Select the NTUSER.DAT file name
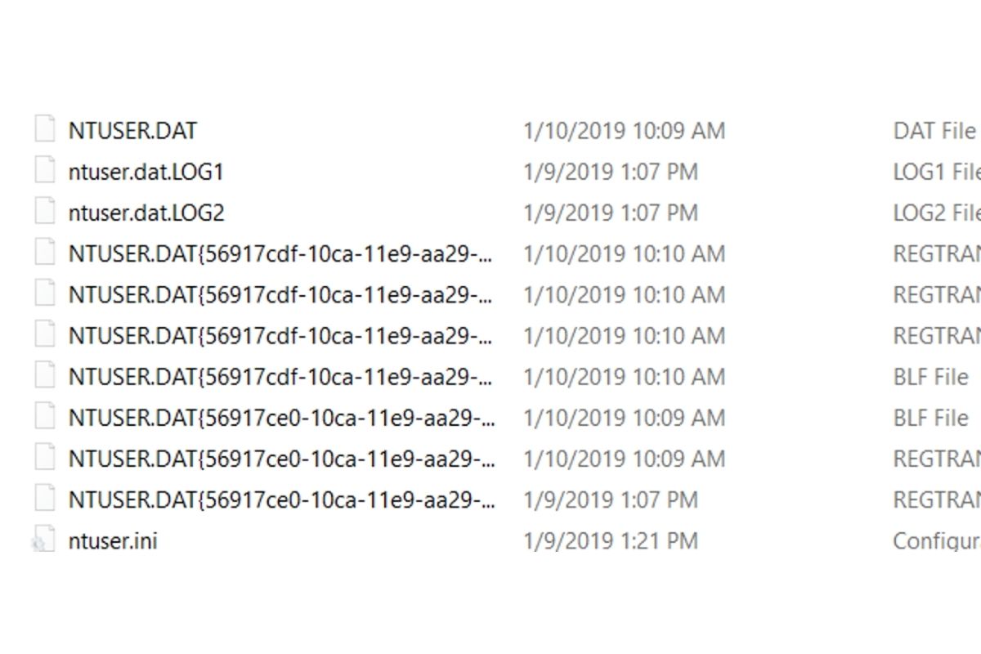Screen dimensions: 981x654 click(132, 131)
